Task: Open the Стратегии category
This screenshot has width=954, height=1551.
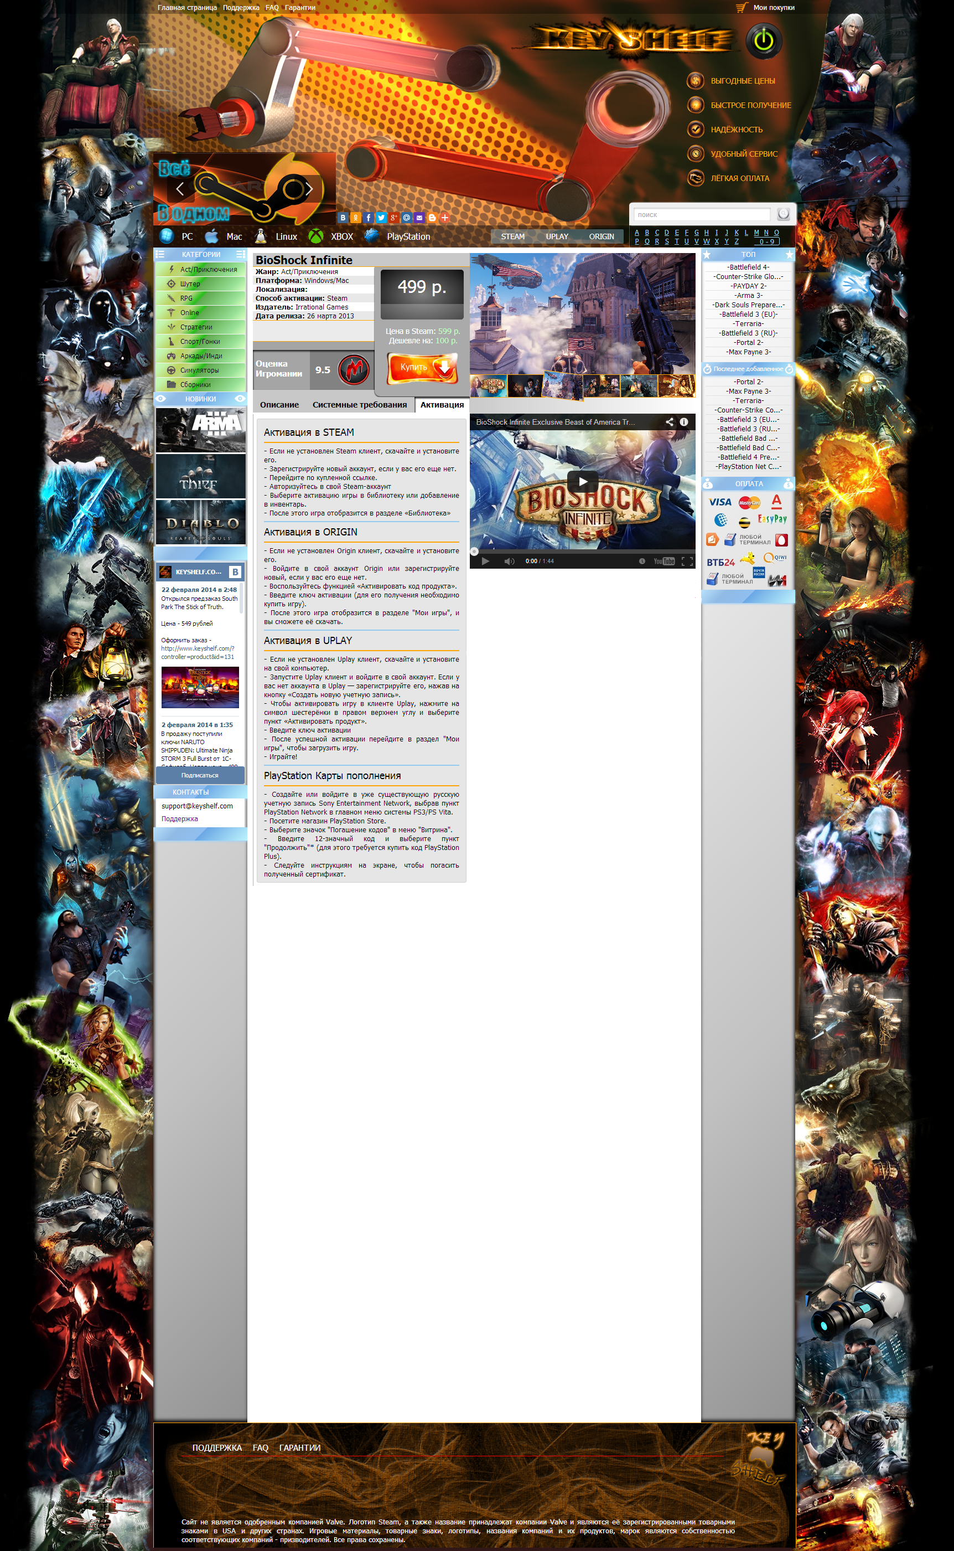Action: click(201, 327)
